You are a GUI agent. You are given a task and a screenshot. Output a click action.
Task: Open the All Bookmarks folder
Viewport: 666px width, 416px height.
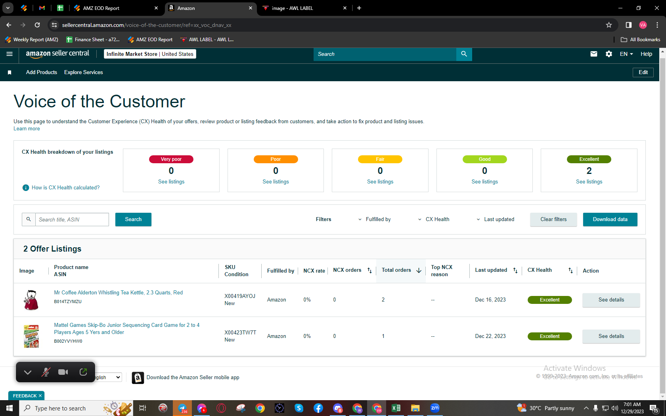coord(640,40)
